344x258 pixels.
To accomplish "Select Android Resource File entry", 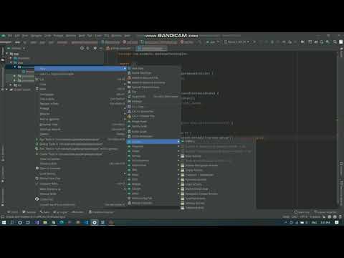I will click(145, 78).
